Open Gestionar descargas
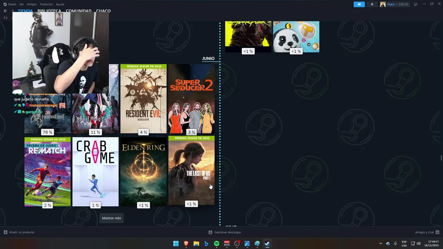This screenshot has width=443, height=249. (x=227, y=232)
